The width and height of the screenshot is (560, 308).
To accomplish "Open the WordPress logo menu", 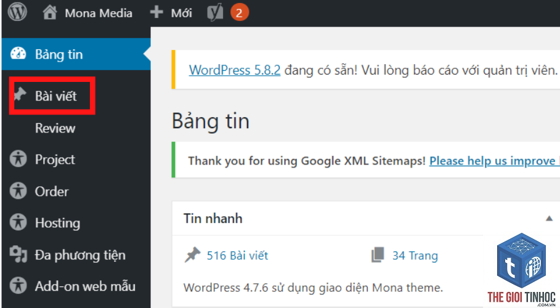I will (x=17, y=12).
